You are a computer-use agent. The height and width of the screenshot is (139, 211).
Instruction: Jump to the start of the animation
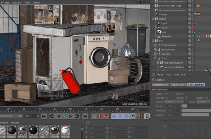(x=44, y=116)
